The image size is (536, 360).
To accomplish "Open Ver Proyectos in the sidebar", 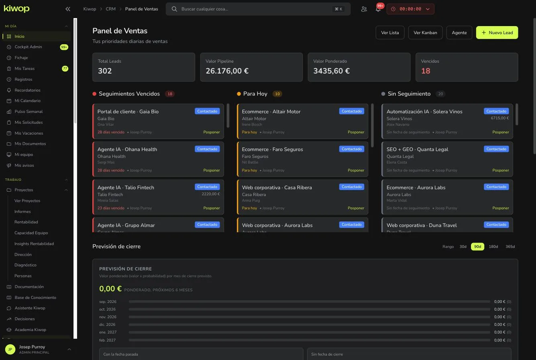I will tap(27, 201).
